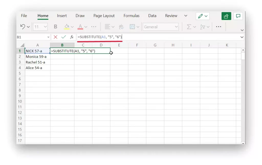Open more font options ellipsis

[x=94, y=27]
